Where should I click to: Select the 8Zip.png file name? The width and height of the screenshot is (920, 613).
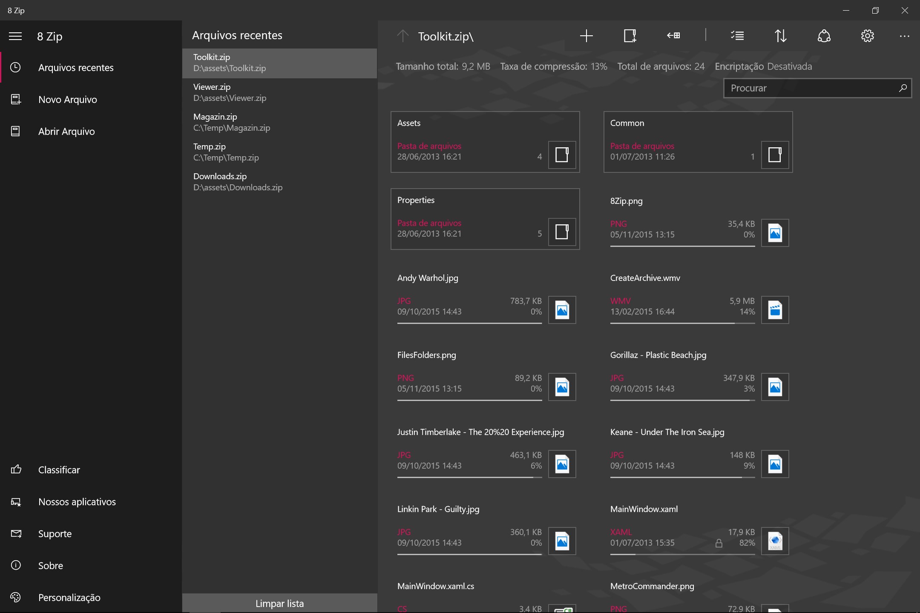tap(626, 201)
